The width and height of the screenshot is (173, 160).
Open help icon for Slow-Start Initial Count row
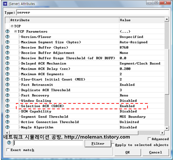tap(7, 79)
